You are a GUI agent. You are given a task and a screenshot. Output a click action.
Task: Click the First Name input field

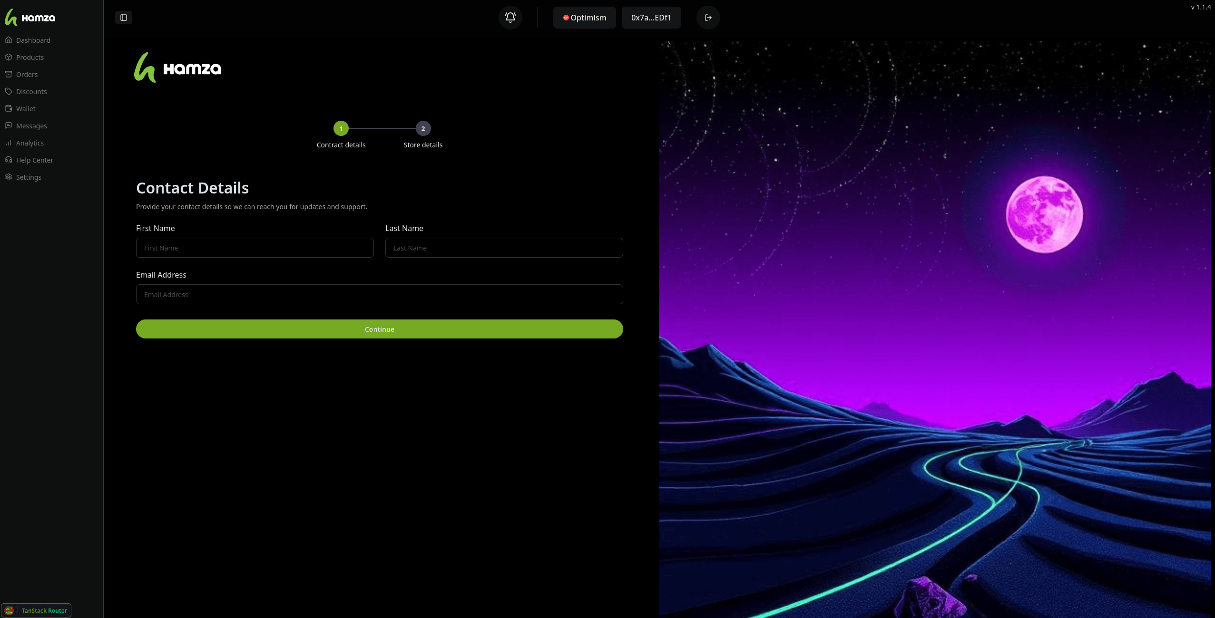click(x=255, y=248)
